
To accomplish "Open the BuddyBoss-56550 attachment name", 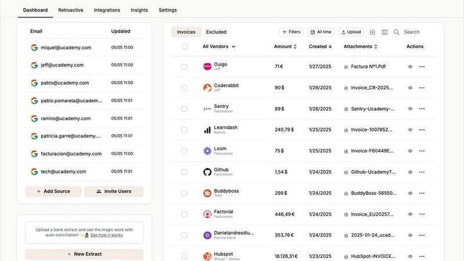I will coord(374,193).
